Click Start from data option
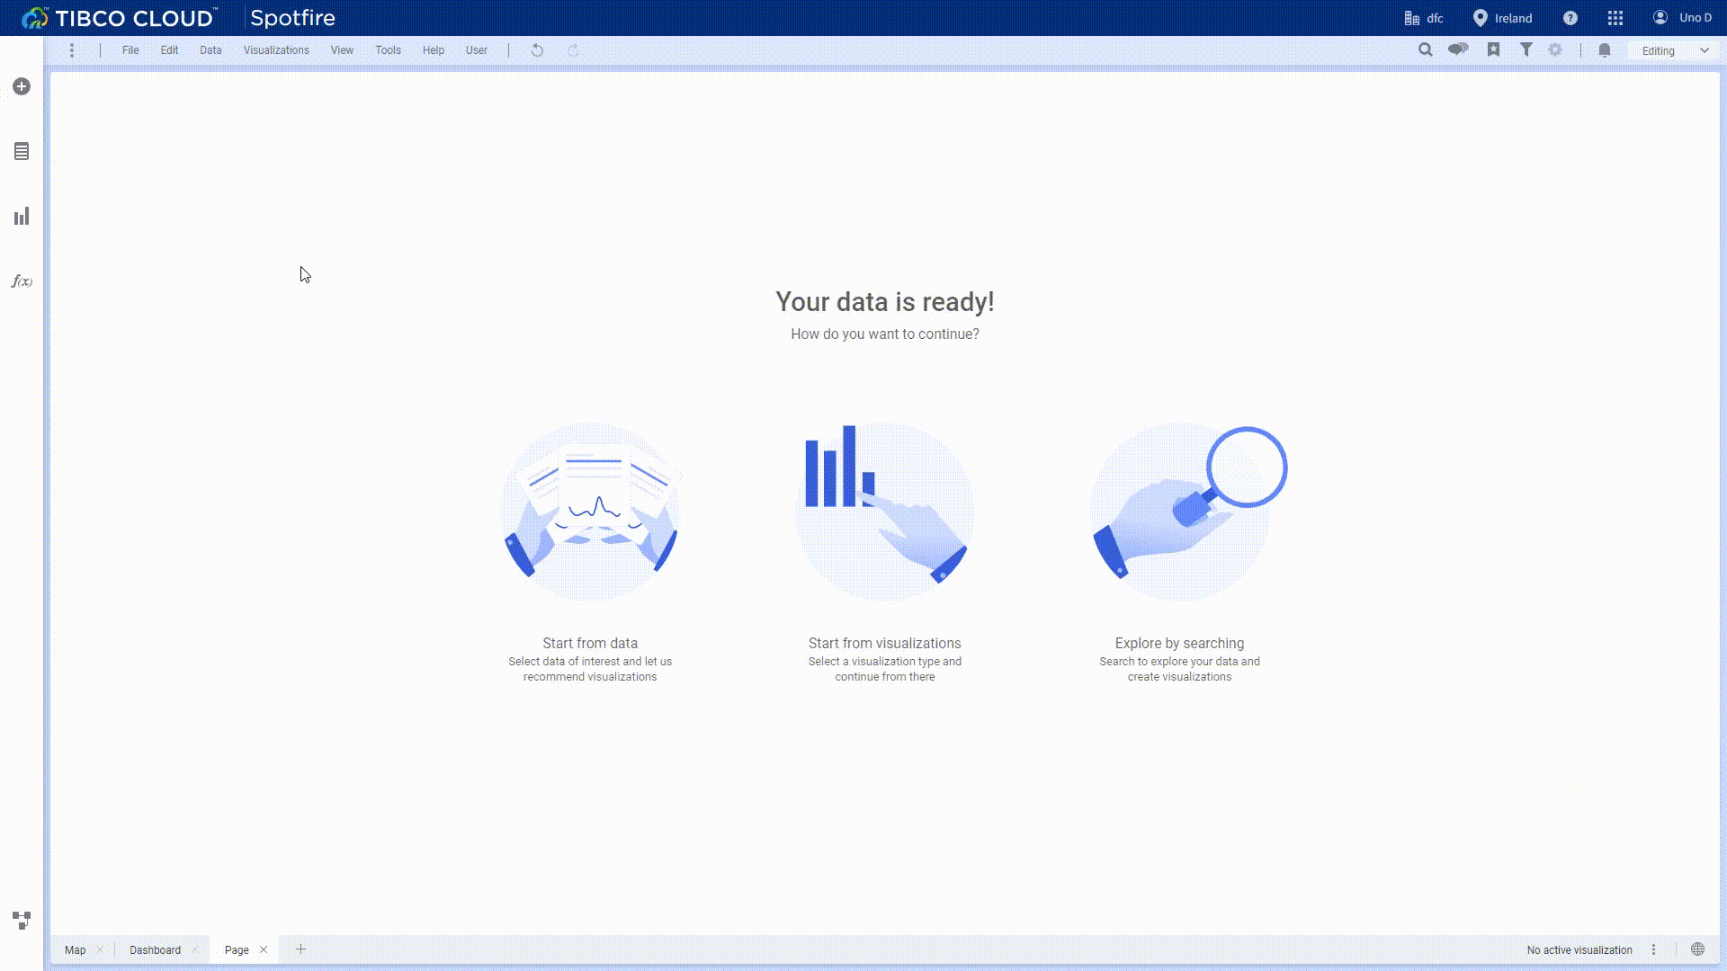 [589, 549]
